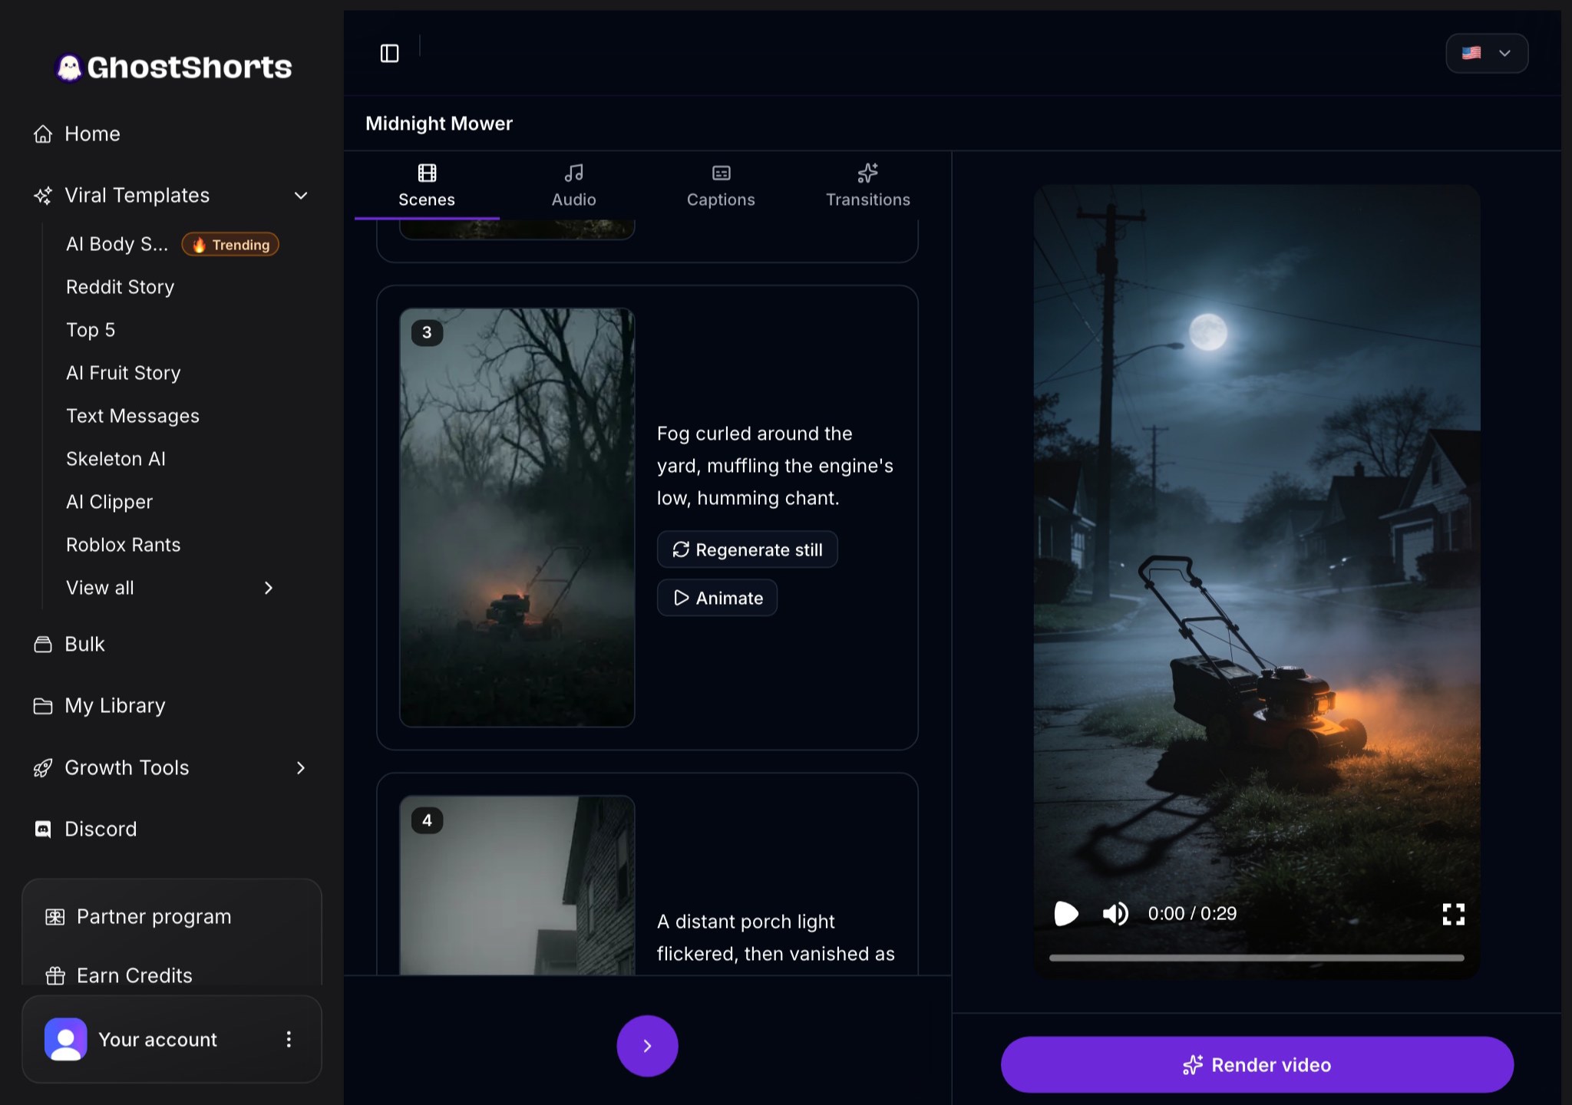Switch to the Transitions tab

868,185
